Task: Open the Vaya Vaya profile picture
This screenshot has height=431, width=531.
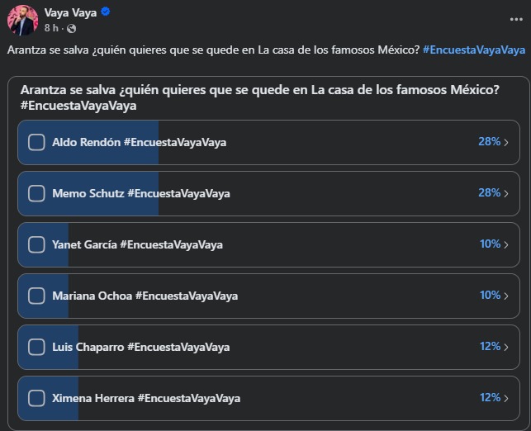Action: point(22,20)
